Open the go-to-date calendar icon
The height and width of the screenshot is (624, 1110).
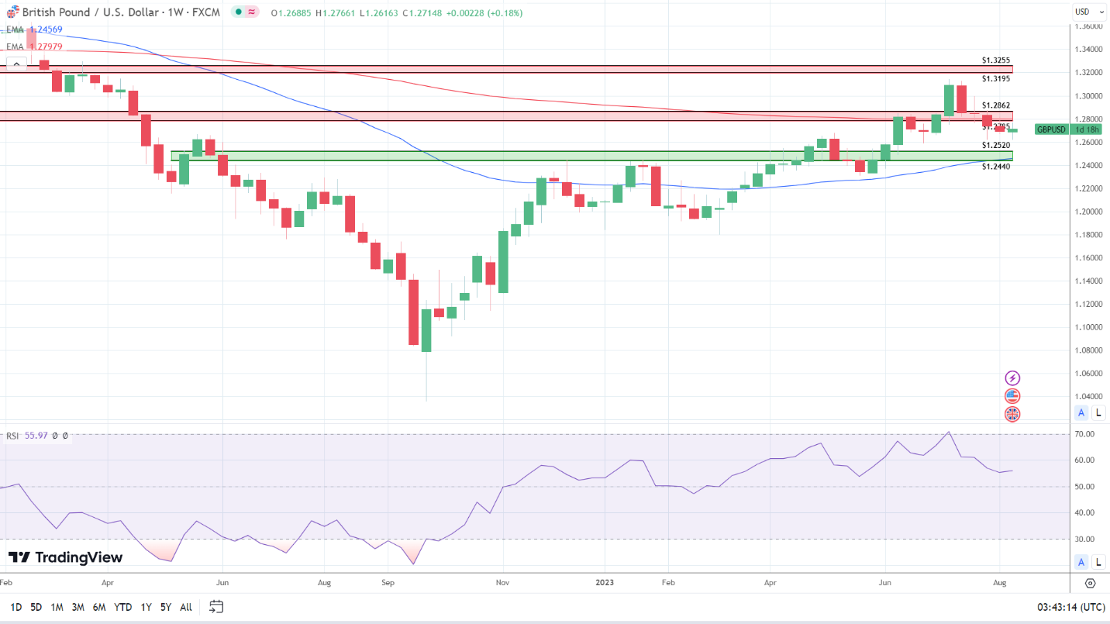tap(216, 607)
